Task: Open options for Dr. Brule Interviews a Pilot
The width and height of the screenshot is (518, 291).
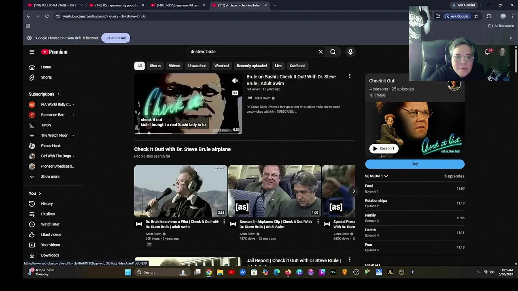Action: coord(224,221)
